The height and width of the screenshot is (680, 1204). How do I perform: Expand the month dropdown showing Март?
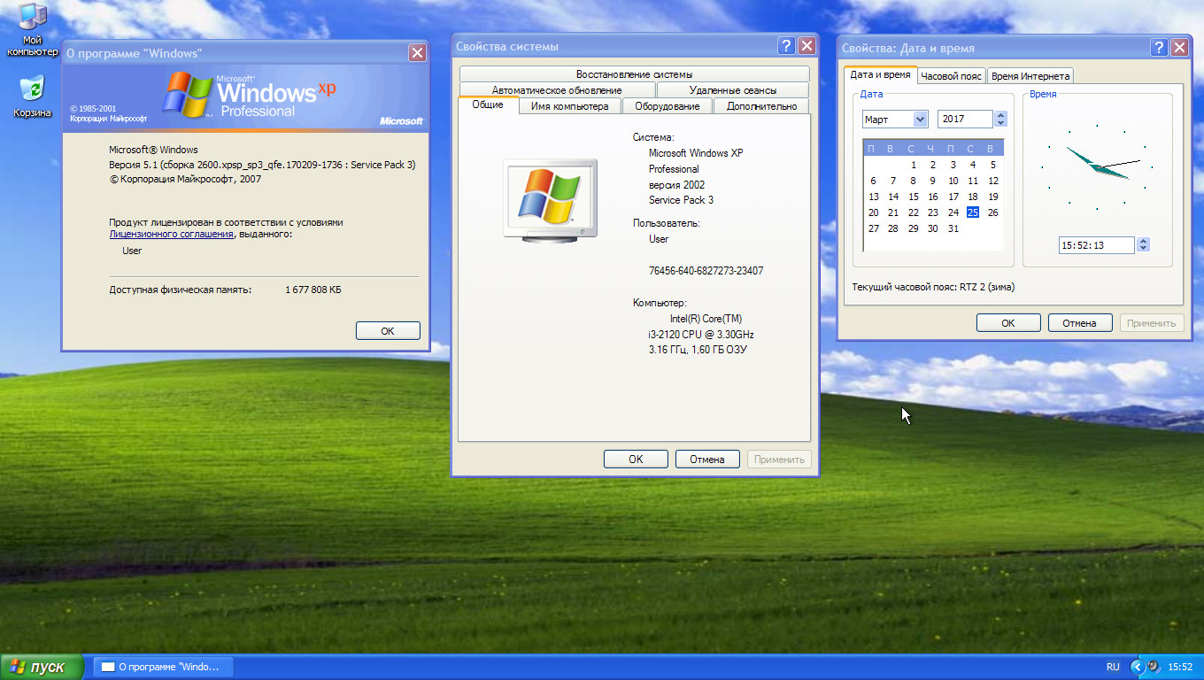920,119
